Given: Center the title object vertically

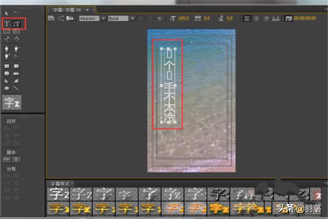Looking at the screenshot, I should [16, 159].
